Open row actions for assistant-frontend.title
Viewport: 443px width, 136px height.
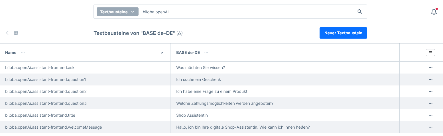coord(430,115)
